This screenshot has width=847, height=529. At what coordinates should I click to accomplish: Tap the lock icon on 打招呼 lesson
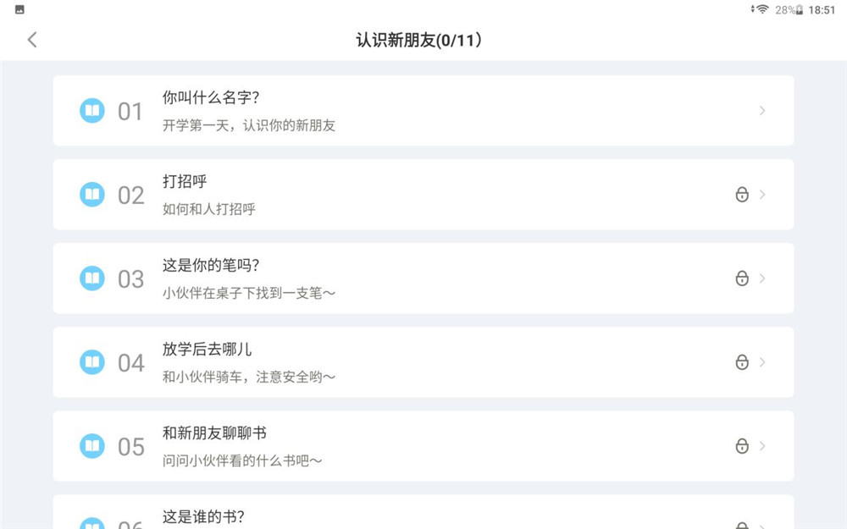[x=742, y=195]
